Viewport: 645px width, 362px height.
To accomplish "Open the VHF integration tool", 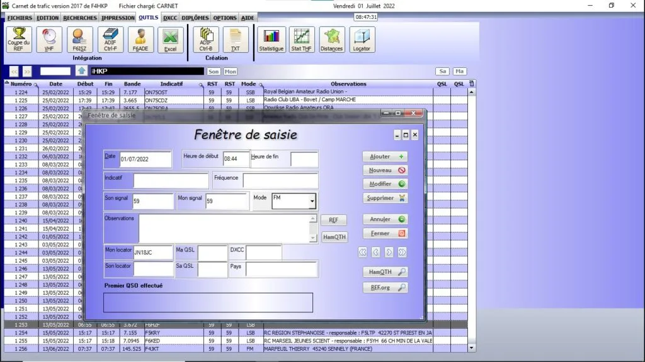I will pyautogui.click(x=49, y=40).
